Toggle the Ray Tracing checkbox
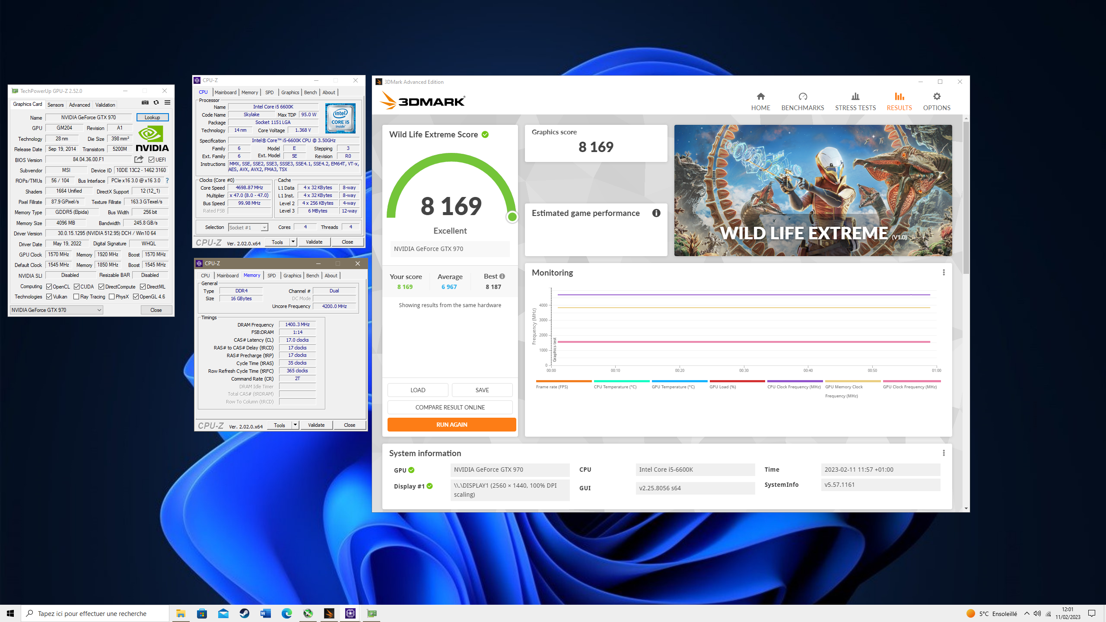The height and width of the screenshot is (622, 1106). [x=76, y=297]
